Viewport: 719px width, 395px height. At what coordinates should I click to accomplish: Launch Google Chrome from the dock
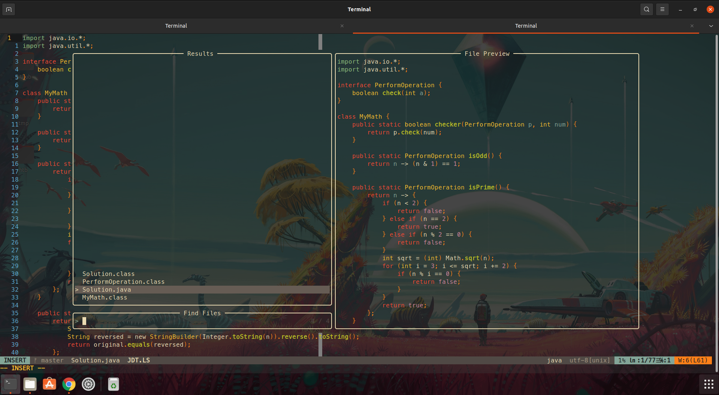coord(69,384)
